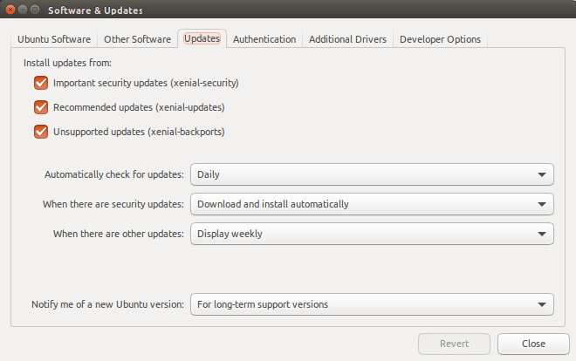Image resolution: width=576 pixels, height=361 pixels.
Task: Click the Close button
Action: click(x=533, y=344)
